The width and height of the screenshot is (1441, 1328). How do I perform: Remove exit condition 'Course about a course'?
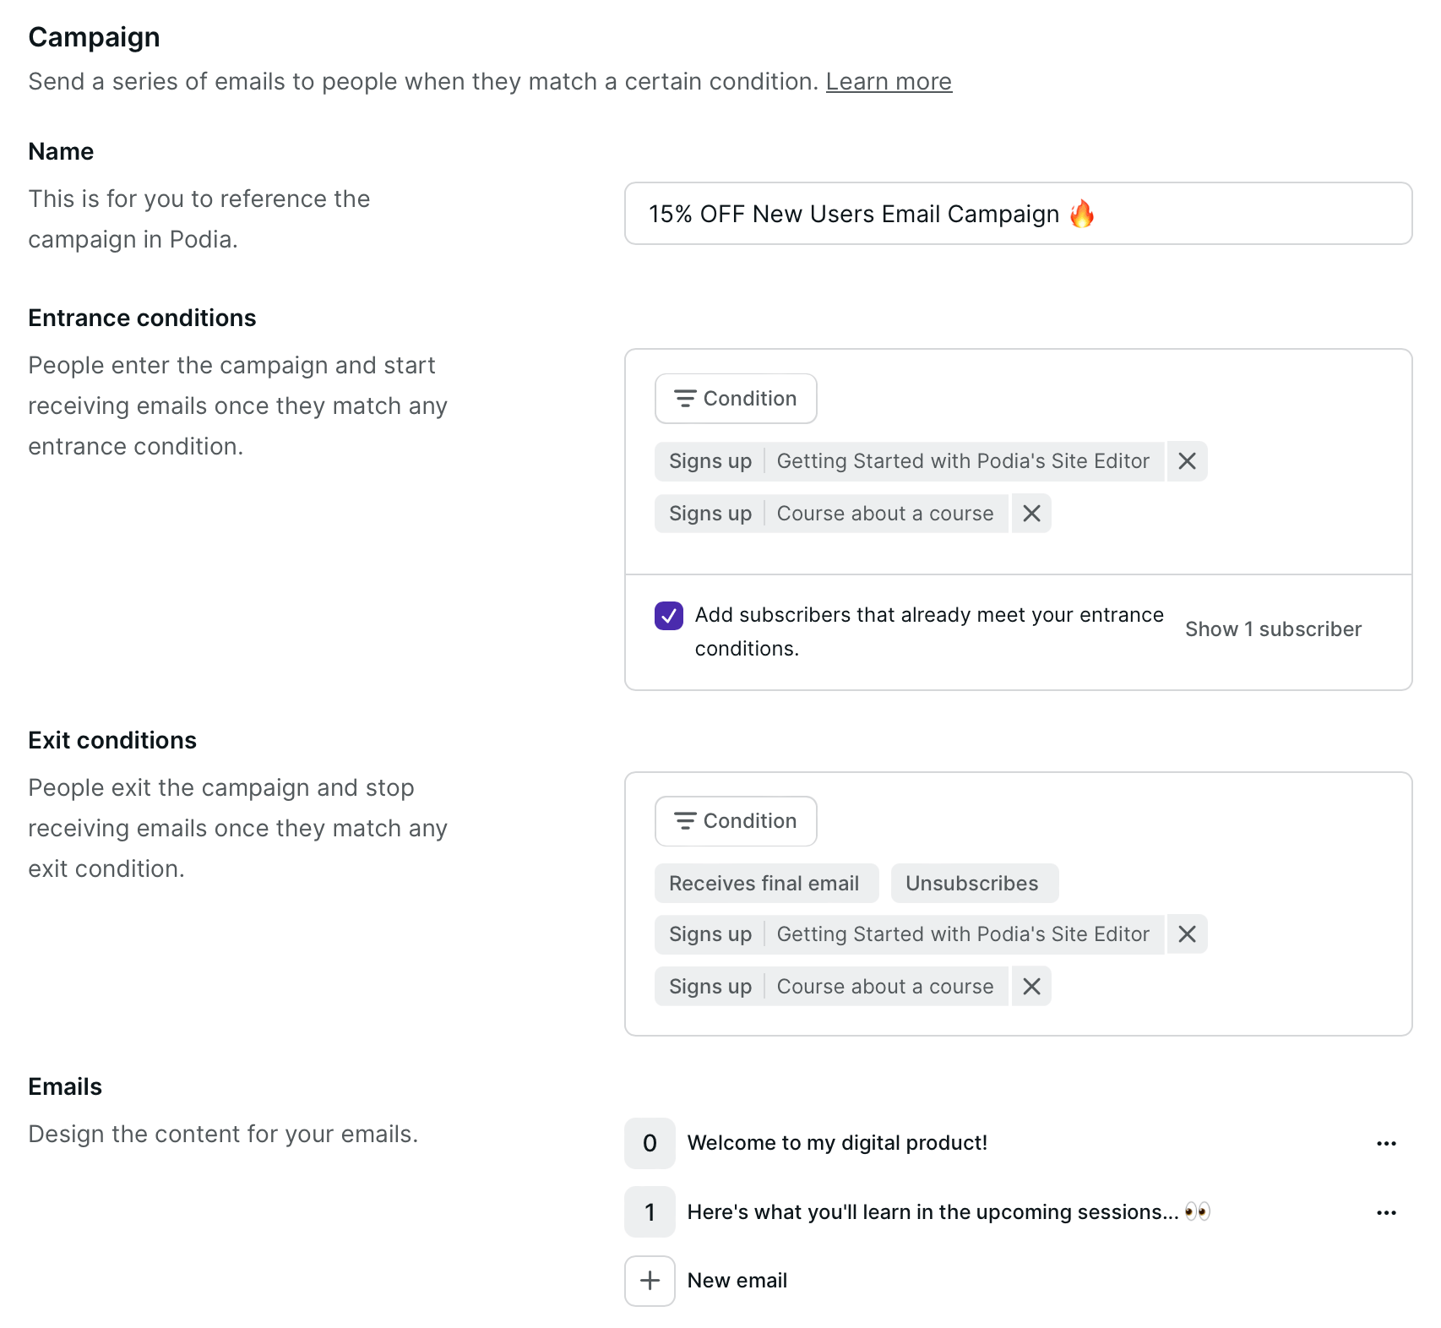1031,987
